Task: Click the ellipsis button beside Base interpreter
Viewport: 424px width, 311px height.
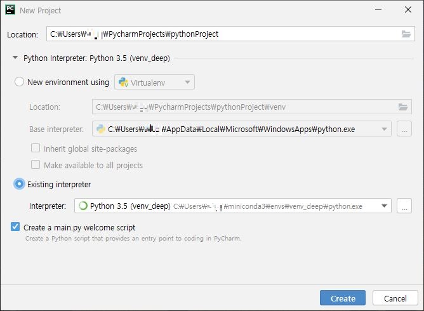Action: pos(404,129)
